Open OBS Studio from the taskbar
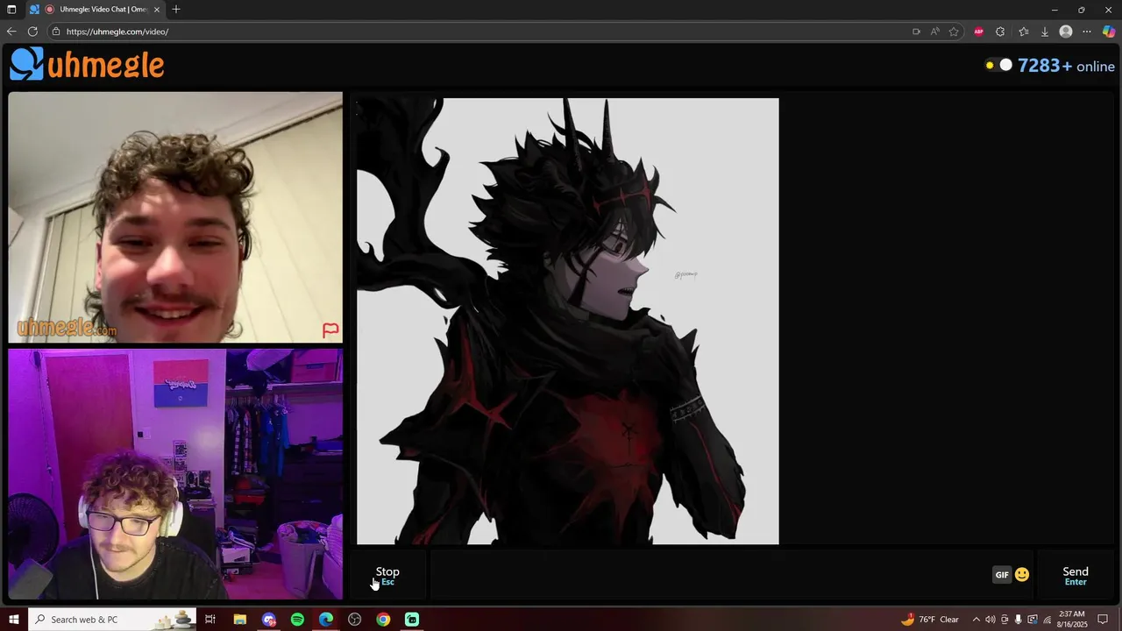 pyautogui.click(x=354, y=620)
